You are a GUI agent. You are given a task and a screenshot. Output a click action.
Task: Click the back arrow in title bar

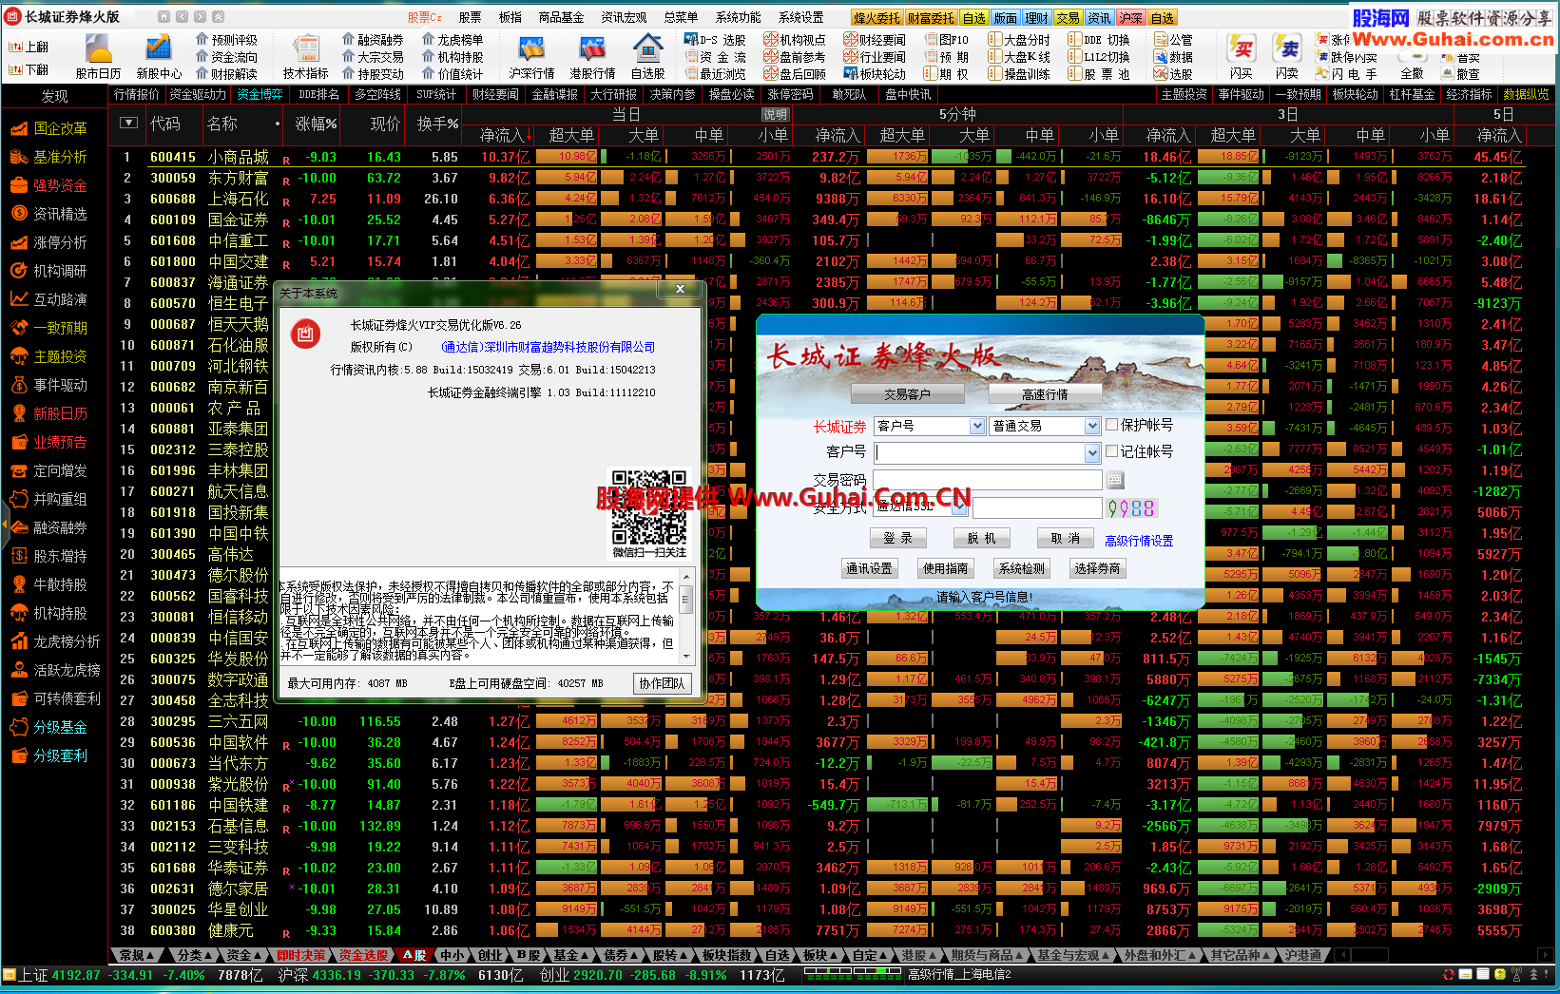pyautogui.click(x=182, y=17)
